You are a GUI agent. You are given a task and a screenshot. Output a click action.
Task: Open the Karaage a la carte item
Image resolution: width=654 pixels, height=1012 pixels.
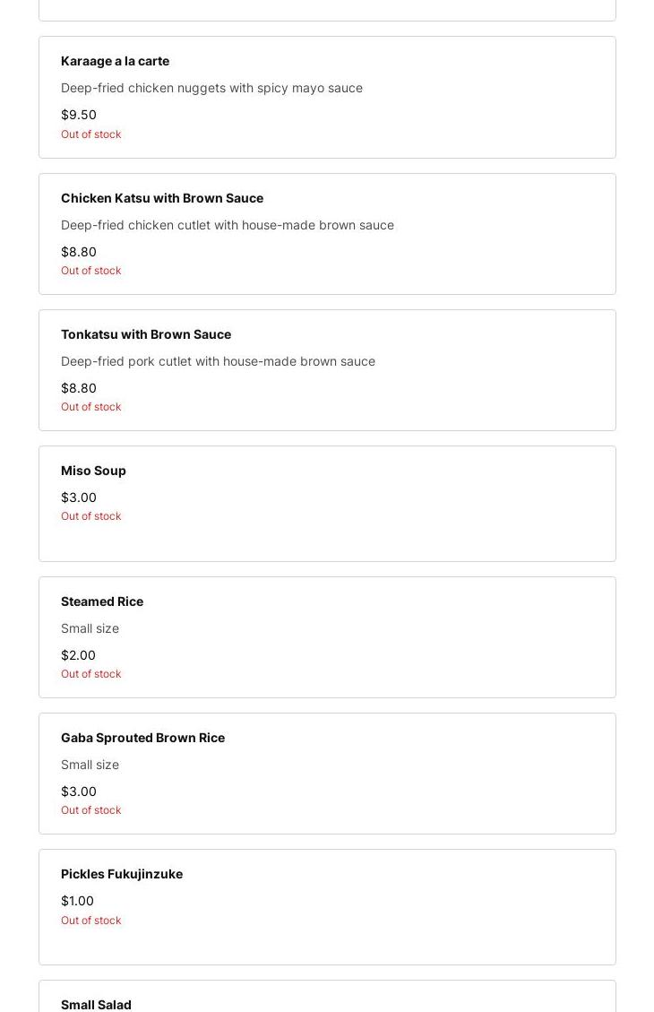[115, 61]
